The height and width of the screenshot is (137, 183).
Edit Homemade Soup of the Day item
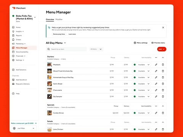(x=156, y=77)
